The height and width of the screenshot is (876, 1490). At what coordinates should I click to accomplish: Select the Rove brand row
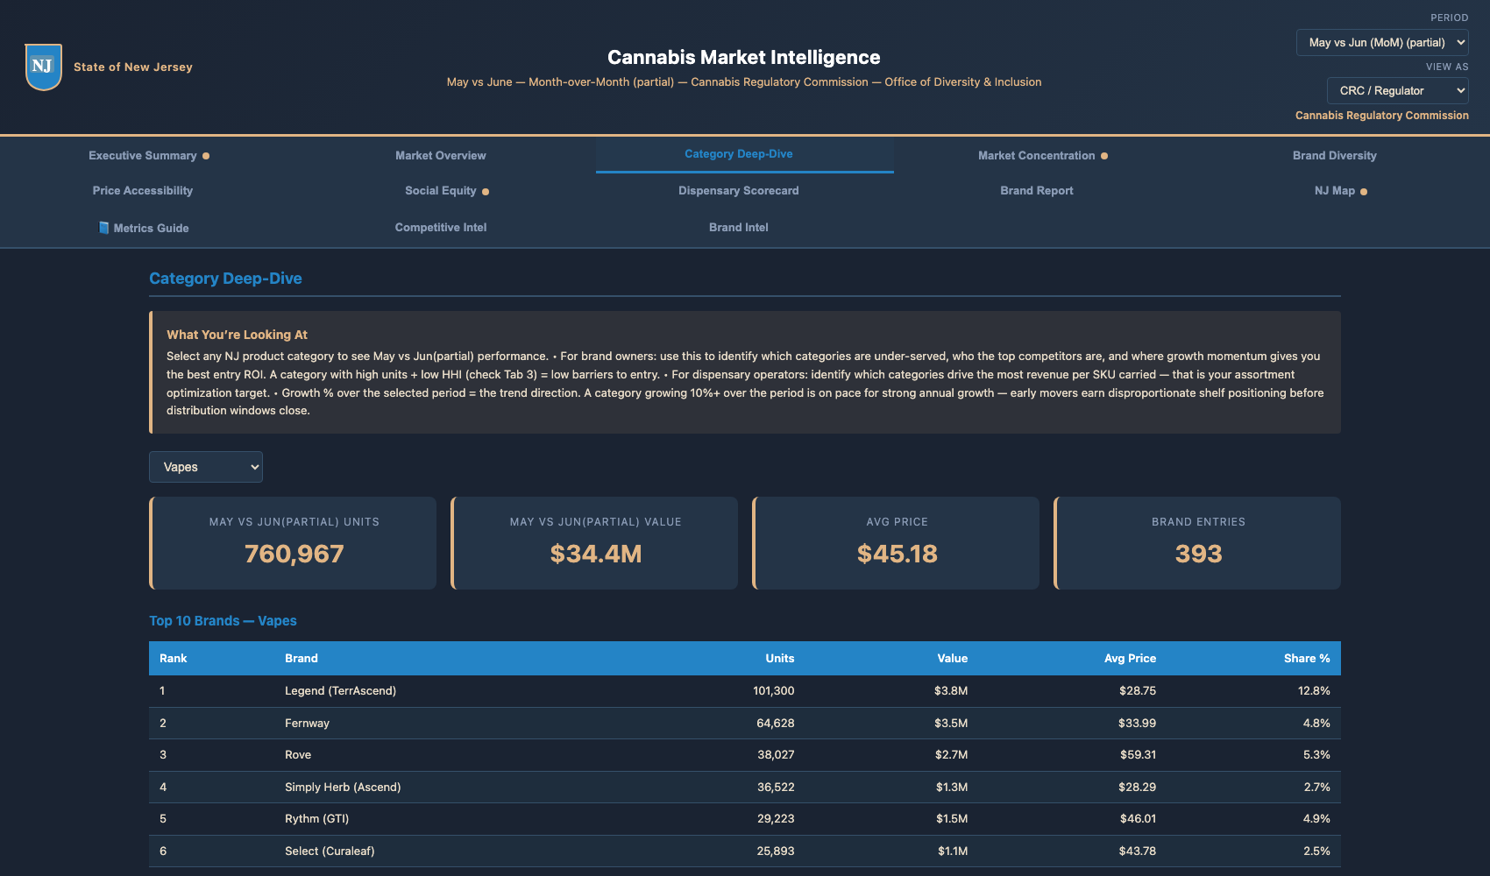click(745, 755)
